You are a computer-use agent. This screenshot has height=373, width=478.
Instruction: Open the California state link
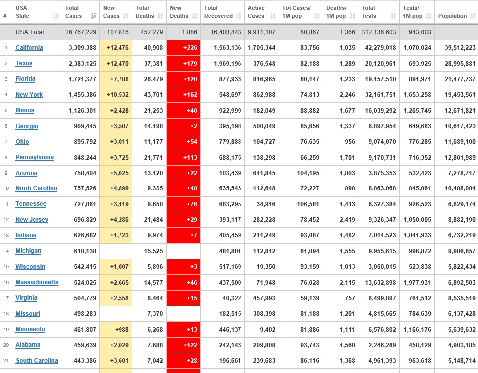(29, 48)
